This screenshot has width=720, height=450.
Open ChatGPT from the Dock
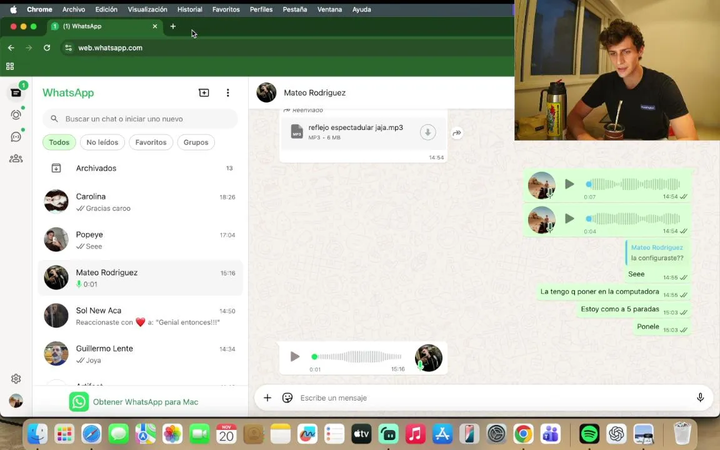pos(616,434)
